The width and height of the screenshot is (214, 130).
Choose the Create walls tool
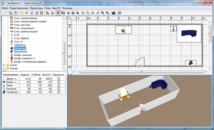tap(63, 13)
